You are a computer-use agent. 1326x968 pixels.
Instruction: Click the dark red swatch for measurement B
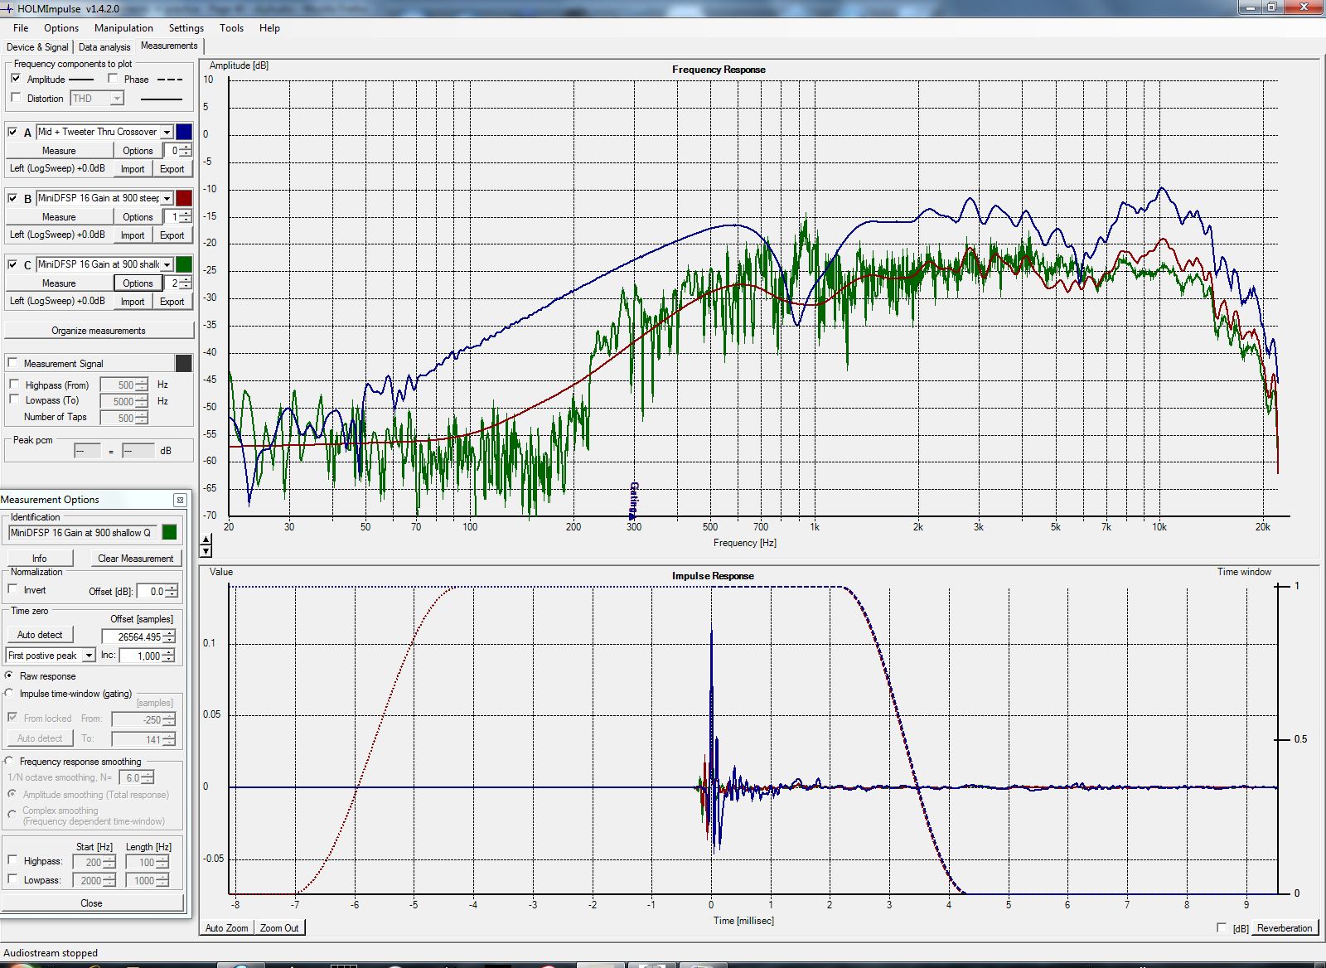[x=184, y=198]
